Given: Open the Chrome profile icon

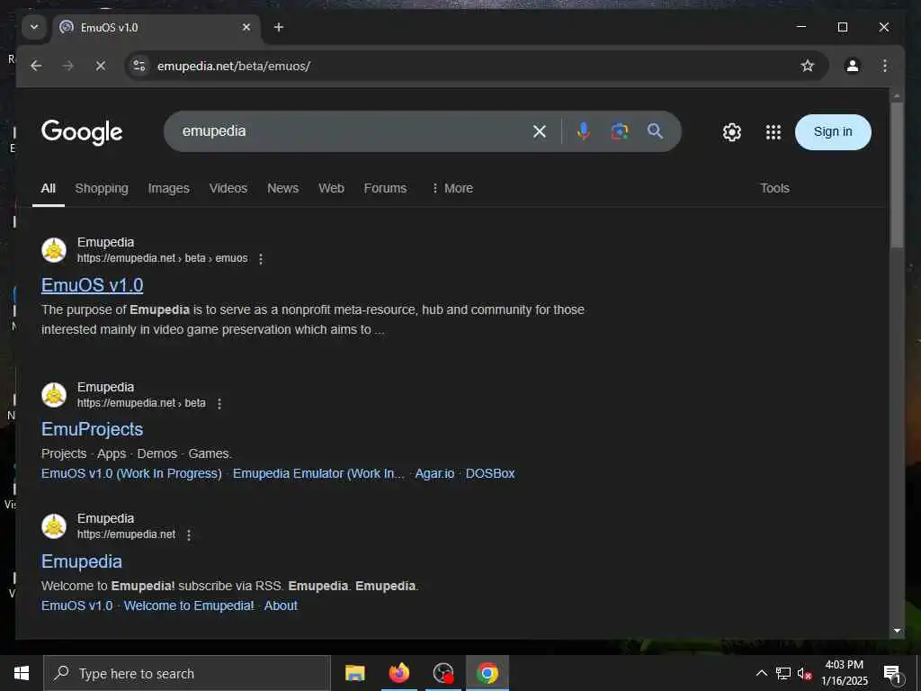Looking at the screenshot, I should click(853, 66).
